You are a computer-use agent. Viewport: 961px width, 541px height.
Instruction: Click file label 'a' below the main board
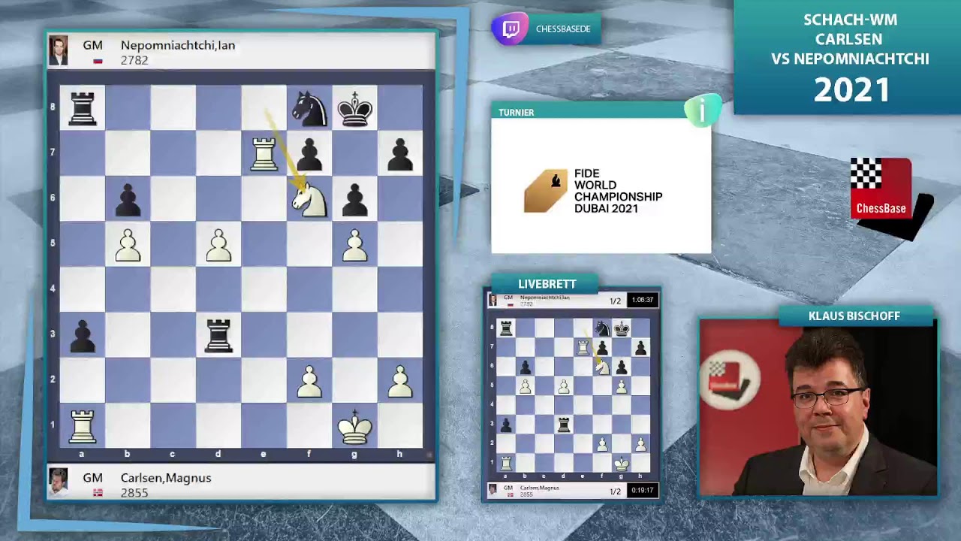tap(83, 454)
